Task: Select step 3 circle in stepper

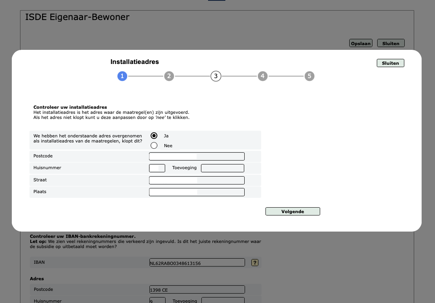Action: 216,76
